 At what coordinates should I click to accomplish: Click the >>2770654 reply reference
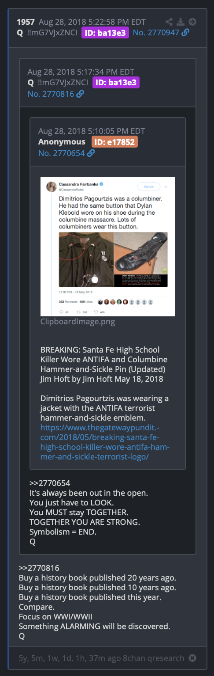coord(50,483)
